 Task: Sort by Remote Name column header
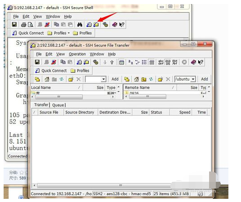pos(151,88)
